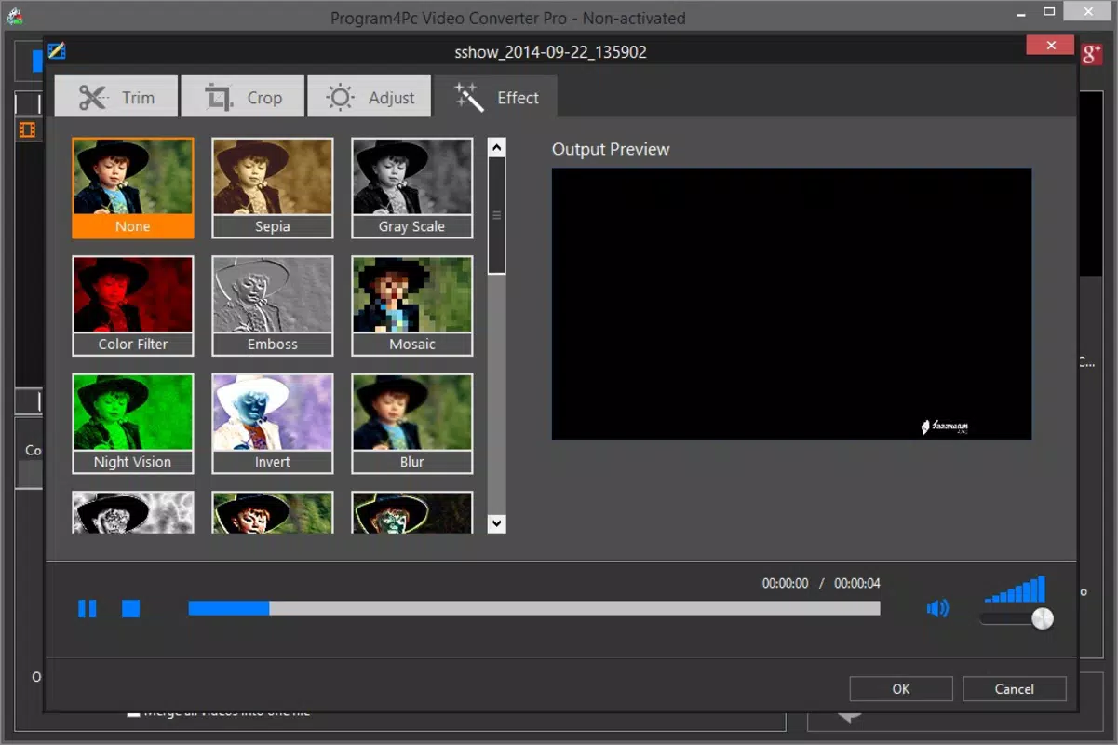This screenshot has width=1118, height=745.
Task: Click the scroll up arrow of effects list
Action: point(497,147)
